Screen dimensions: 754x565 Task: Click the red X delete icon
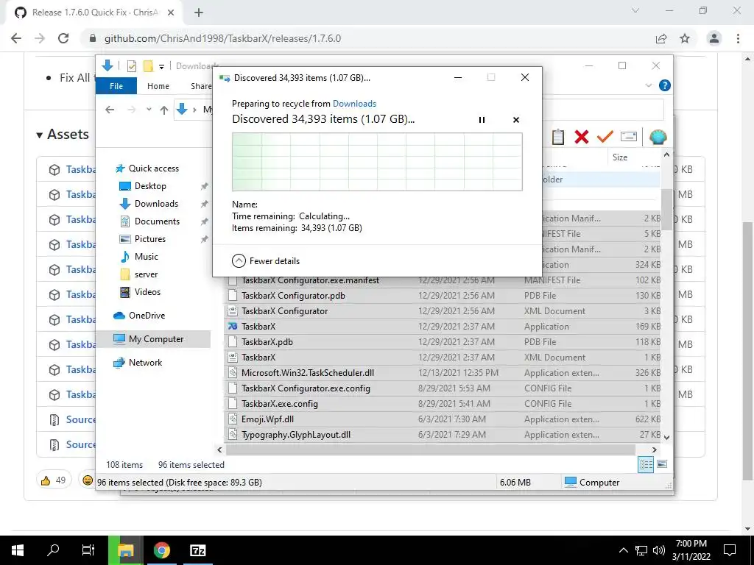(582, 137)
